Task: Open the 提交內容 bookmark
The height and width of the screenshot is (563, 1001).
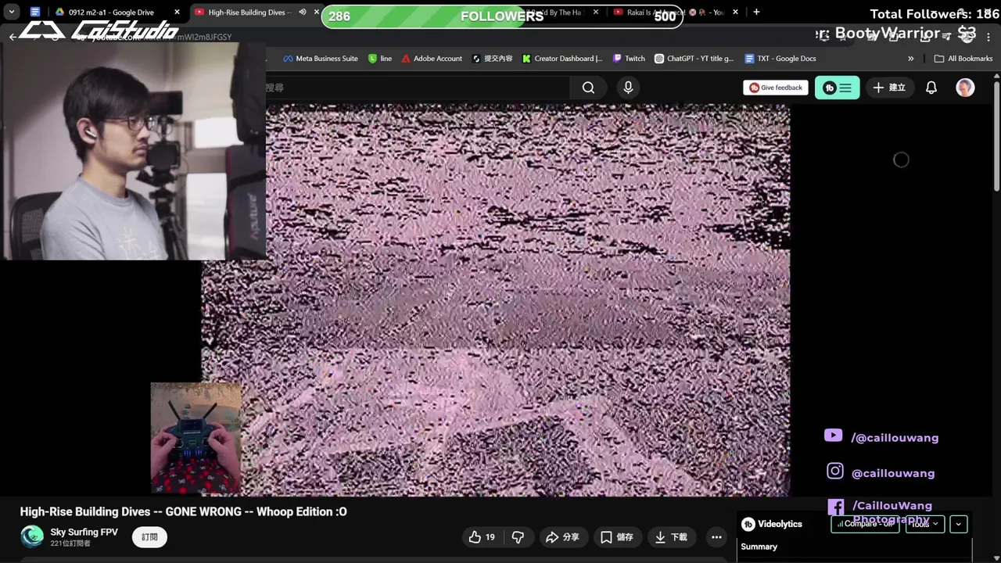Action: 492,59
